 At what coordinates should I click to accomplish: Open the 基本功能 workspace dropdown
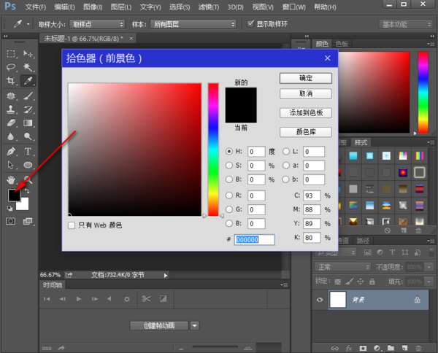click(406, 25)
